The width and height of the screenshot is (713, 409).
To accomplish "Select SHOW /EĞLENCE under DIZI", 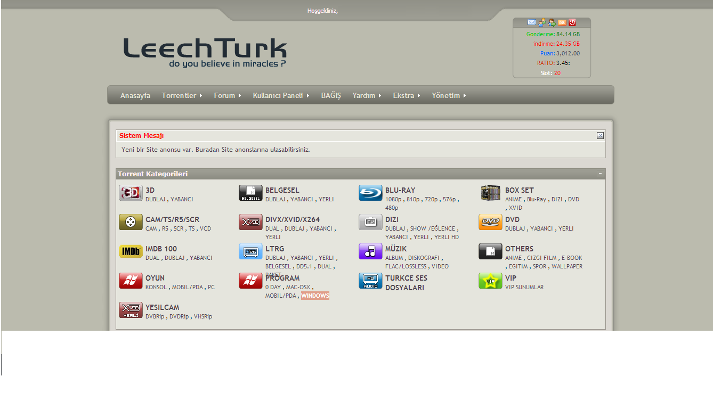I will click(x=433, y=228).
